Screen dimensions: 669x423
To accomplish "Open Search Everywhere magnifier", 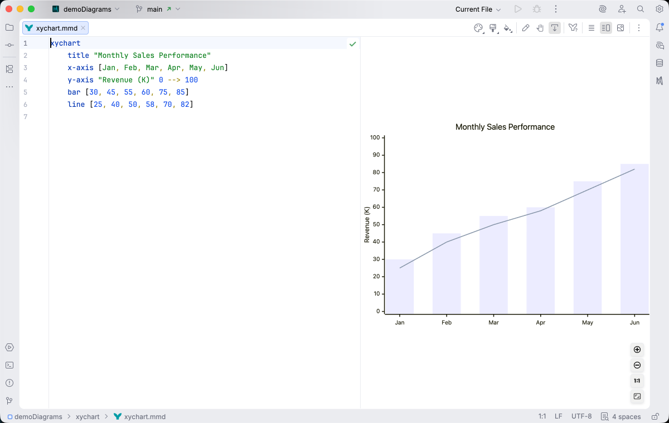I will (x=641, y=9).
